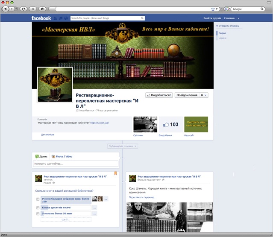Open the globe notifications icon

tap(66, 18)
